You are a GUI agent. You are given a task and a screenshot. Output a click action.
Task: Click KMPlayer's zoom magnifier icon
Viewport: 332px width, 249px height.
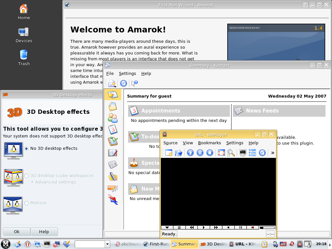coord(231,153)
